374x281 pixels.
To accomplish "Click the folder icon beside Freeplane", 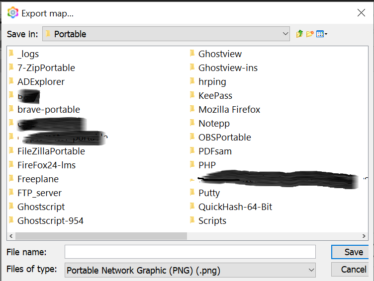I will (x=11, y=178).
